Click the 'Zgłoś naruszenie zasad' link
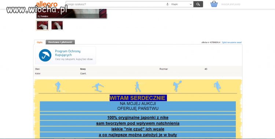The width and height of the screenshot is (275, 139). pyautogui.click(x=232, y=42)
